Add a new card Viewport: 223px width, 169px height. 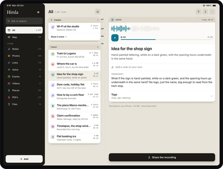point(24,159)
